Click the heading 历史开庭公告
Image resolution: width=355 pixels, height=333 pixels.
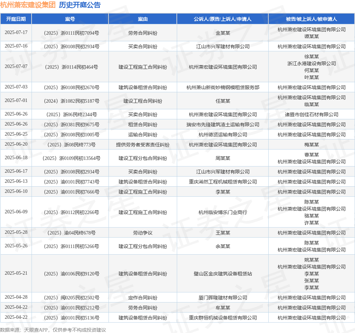pyautogui.click(x=80, y=5)
